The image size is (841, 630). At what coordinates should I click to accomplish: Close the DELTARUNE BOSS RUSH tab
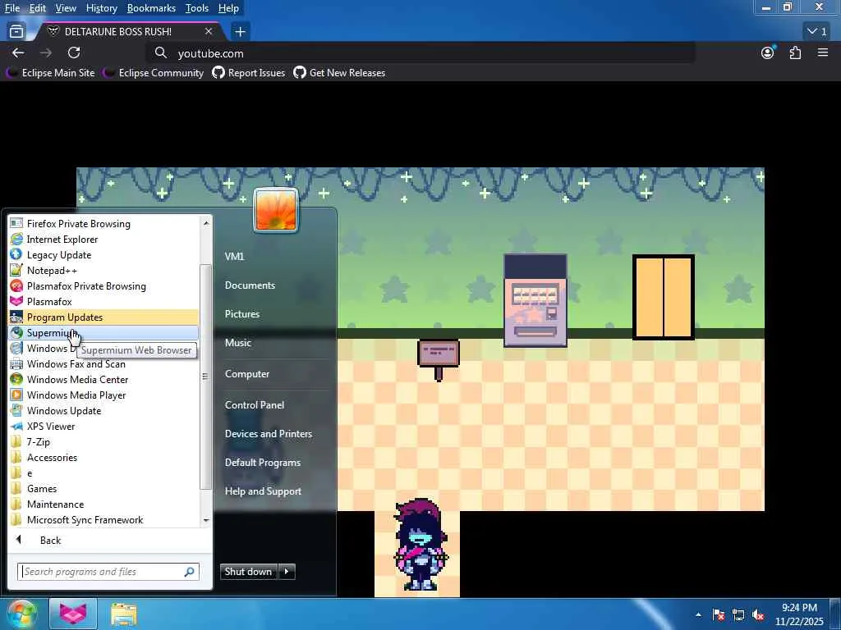[208, 32]
